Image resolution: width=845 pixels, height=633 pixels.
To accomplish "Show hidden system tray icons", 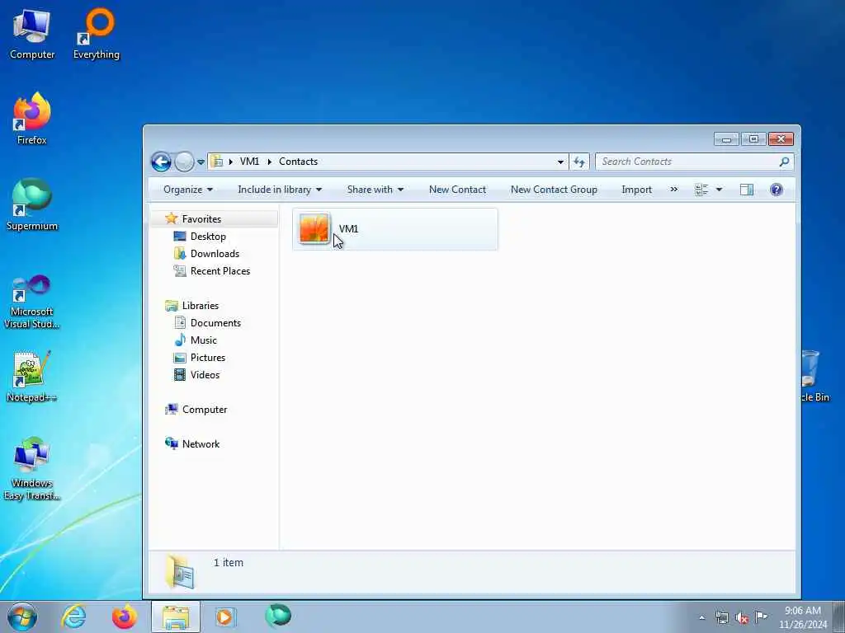I will click(701, 618).
